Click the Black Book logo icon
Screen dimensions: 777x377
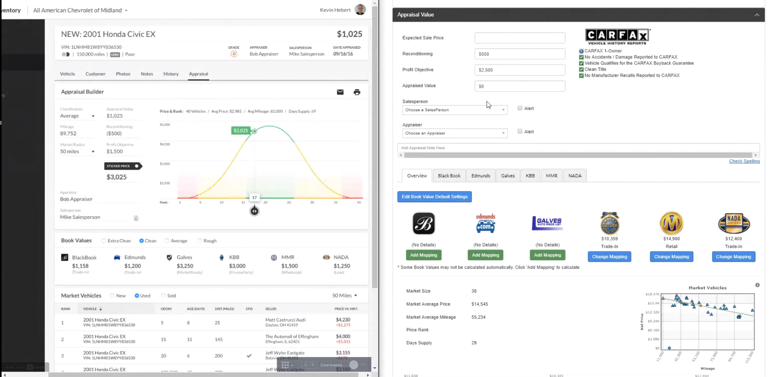[423, 224]
